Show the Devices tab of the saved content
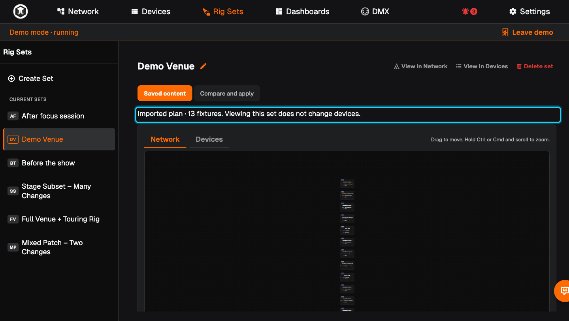This screenshot has height=321, width=569. [209, 139]
